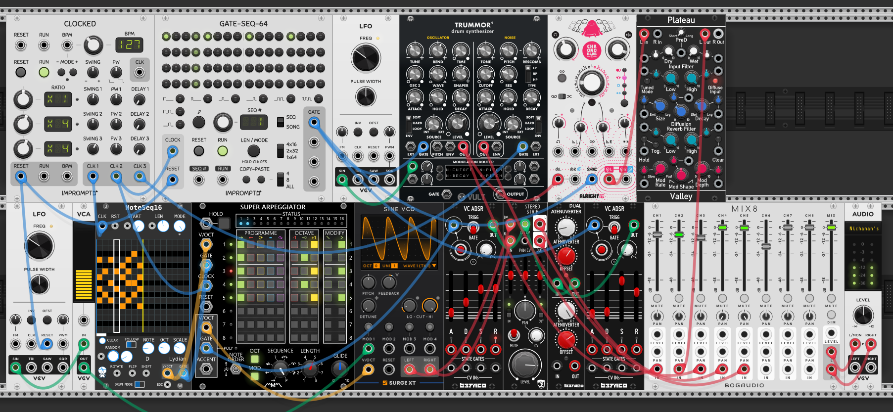893x412 pixels.
Task: Click the Trummor TUNE knob
Action: [x=415, y=50]
